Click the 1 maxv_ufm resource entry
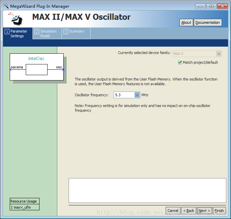 24,207
